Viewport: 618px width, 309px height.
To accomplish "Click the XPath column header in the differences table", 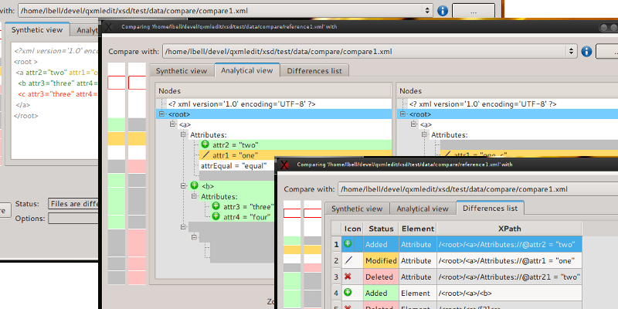I will [x=510, y=229].
